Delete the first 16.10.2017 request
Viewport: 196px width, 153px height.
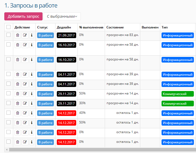click(17, 45)
